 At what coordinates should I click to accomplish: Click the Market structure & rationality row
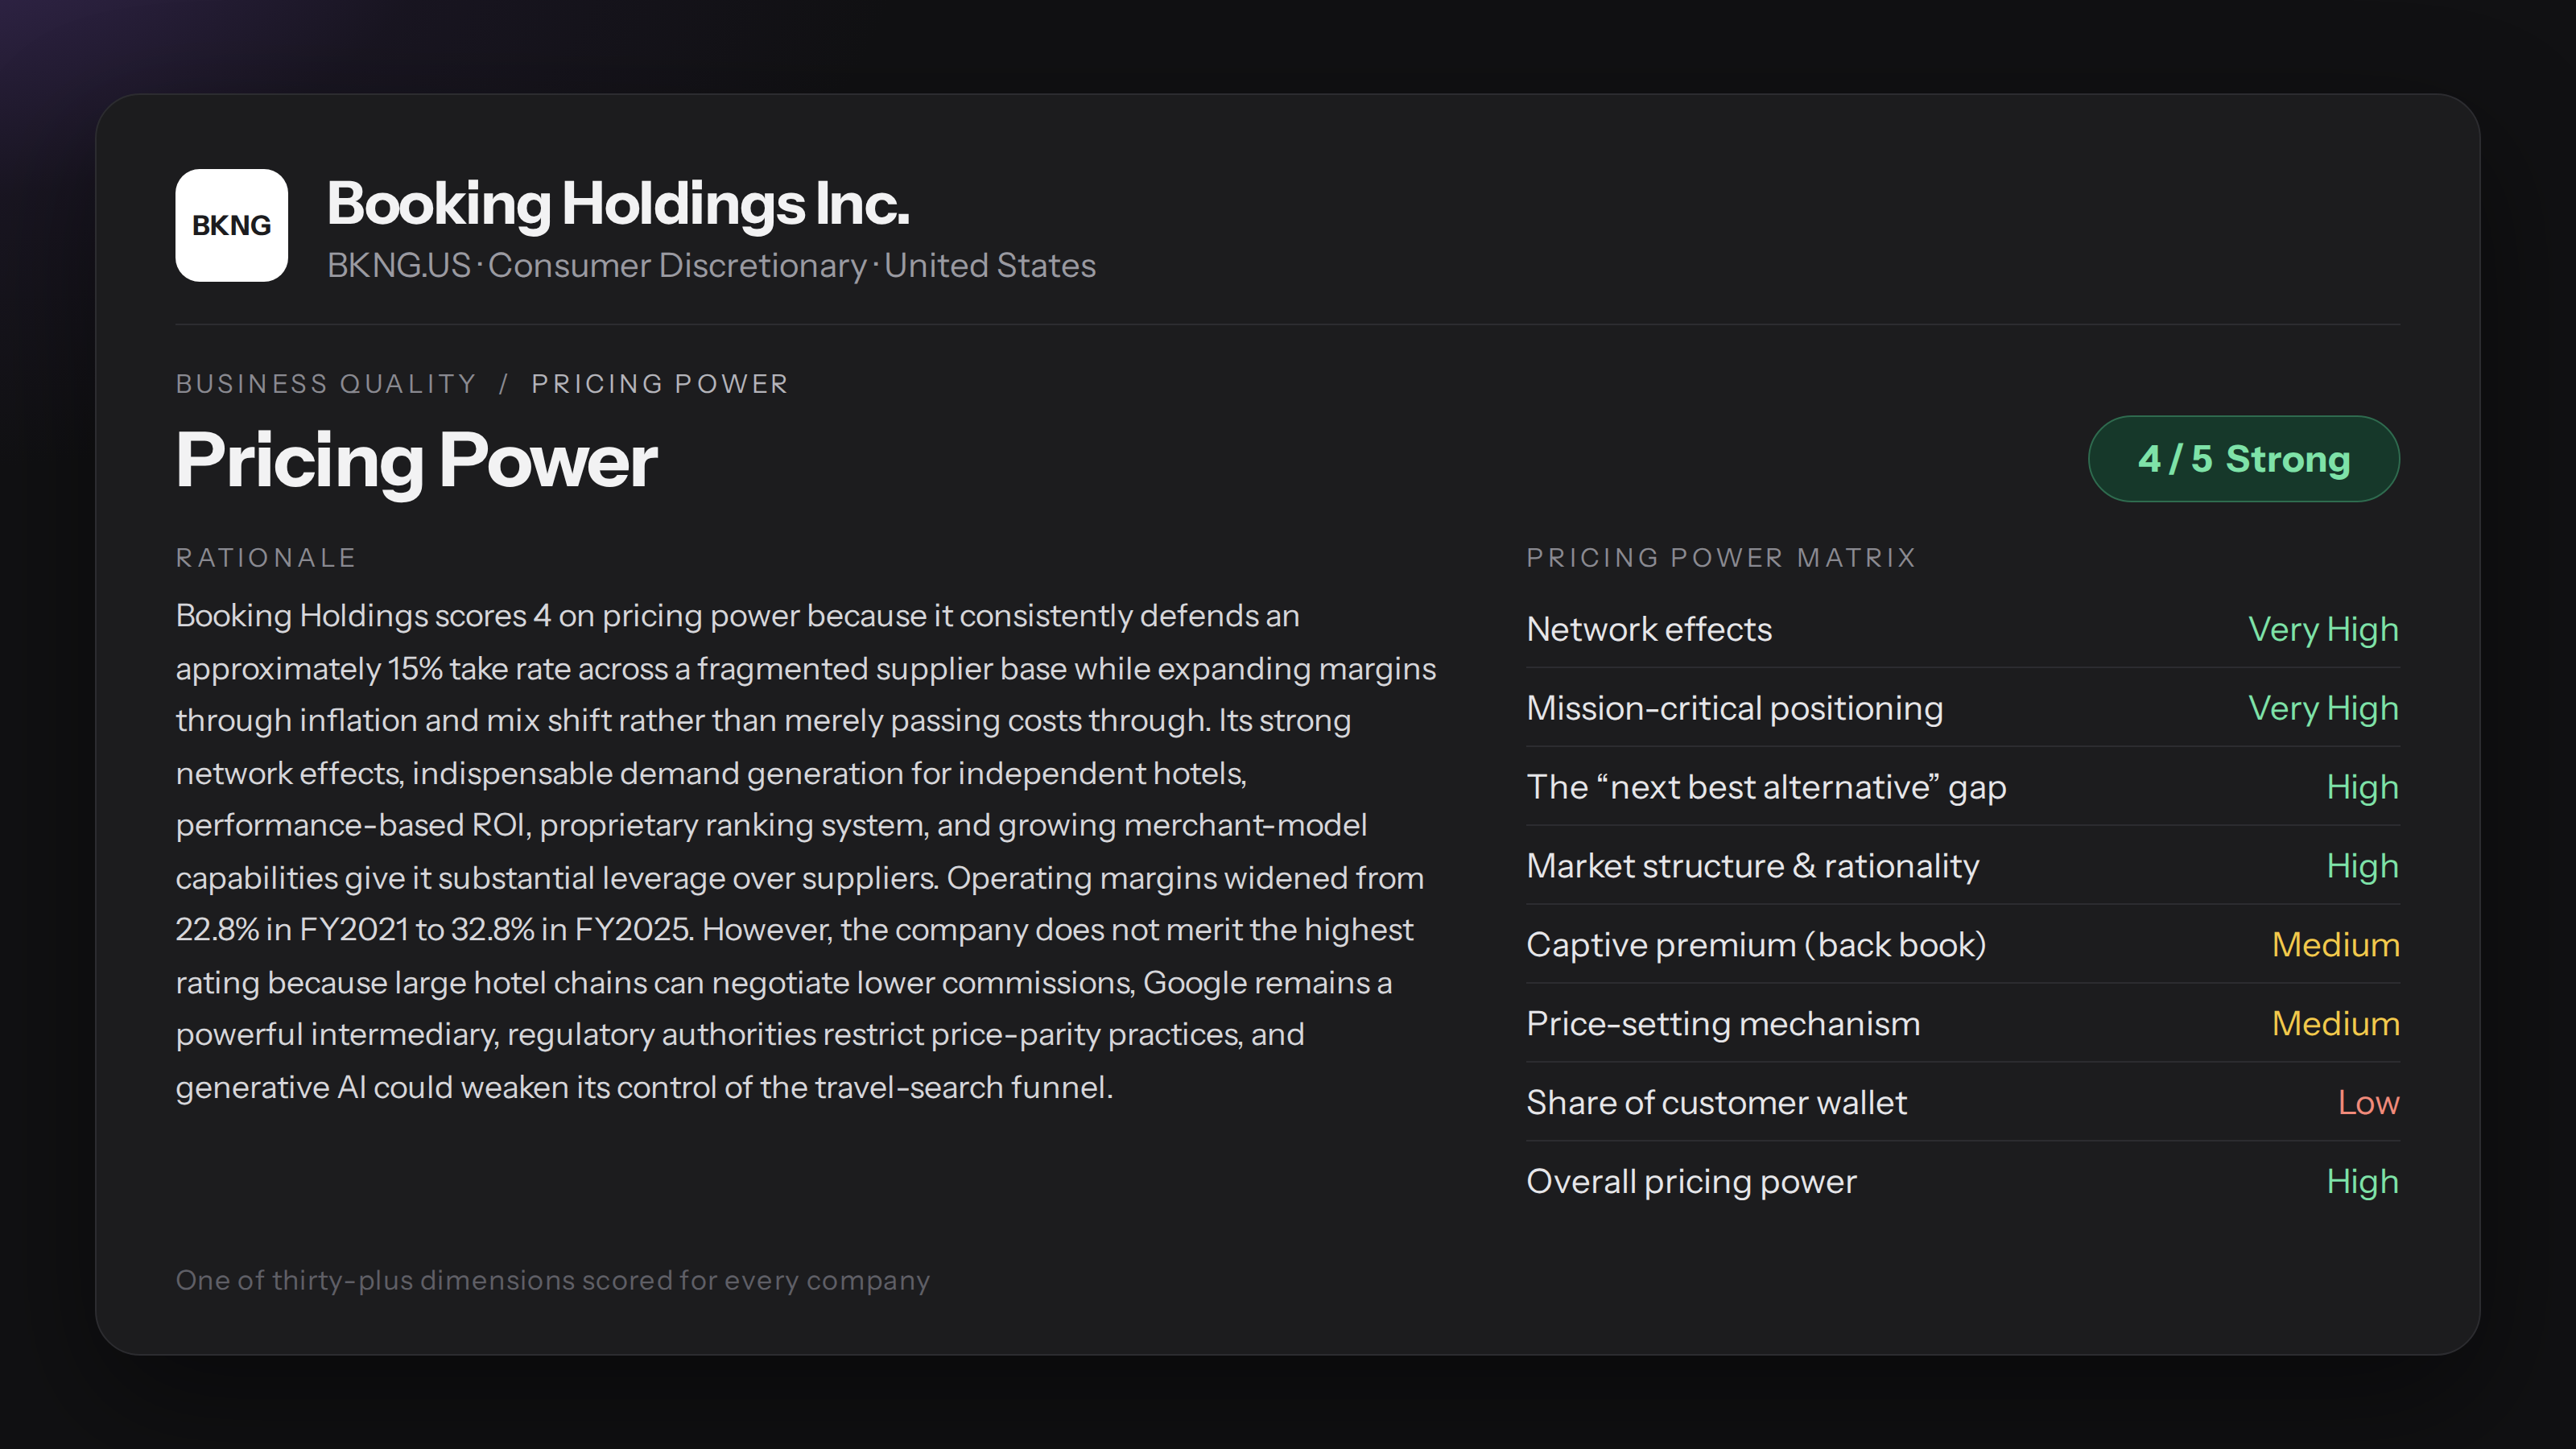[1962, 866]
